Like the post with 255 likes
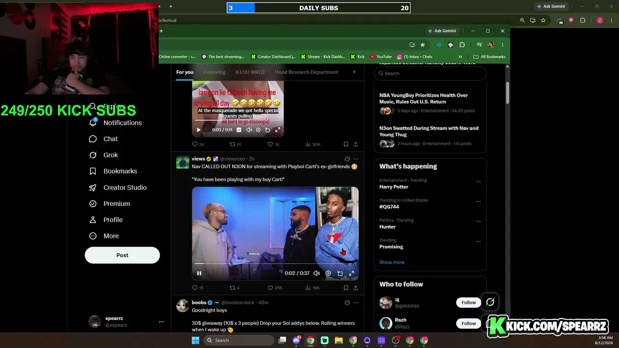 tap(275, 288)
